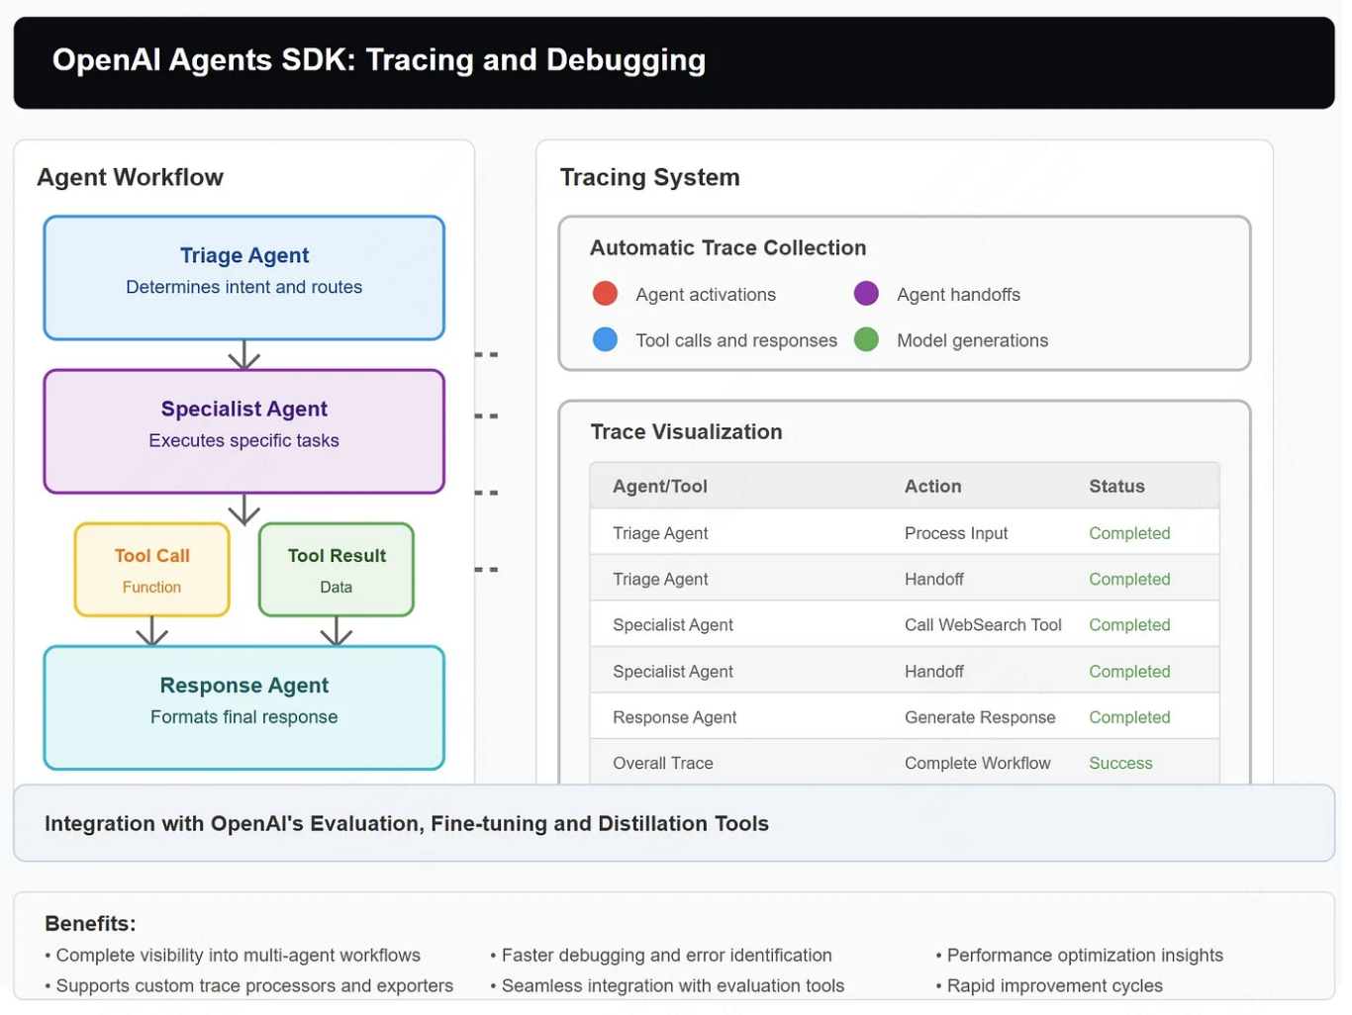Select the Specialist Agent box
This screenshot has width=1352, height=1015.
[x=244, y=431]
